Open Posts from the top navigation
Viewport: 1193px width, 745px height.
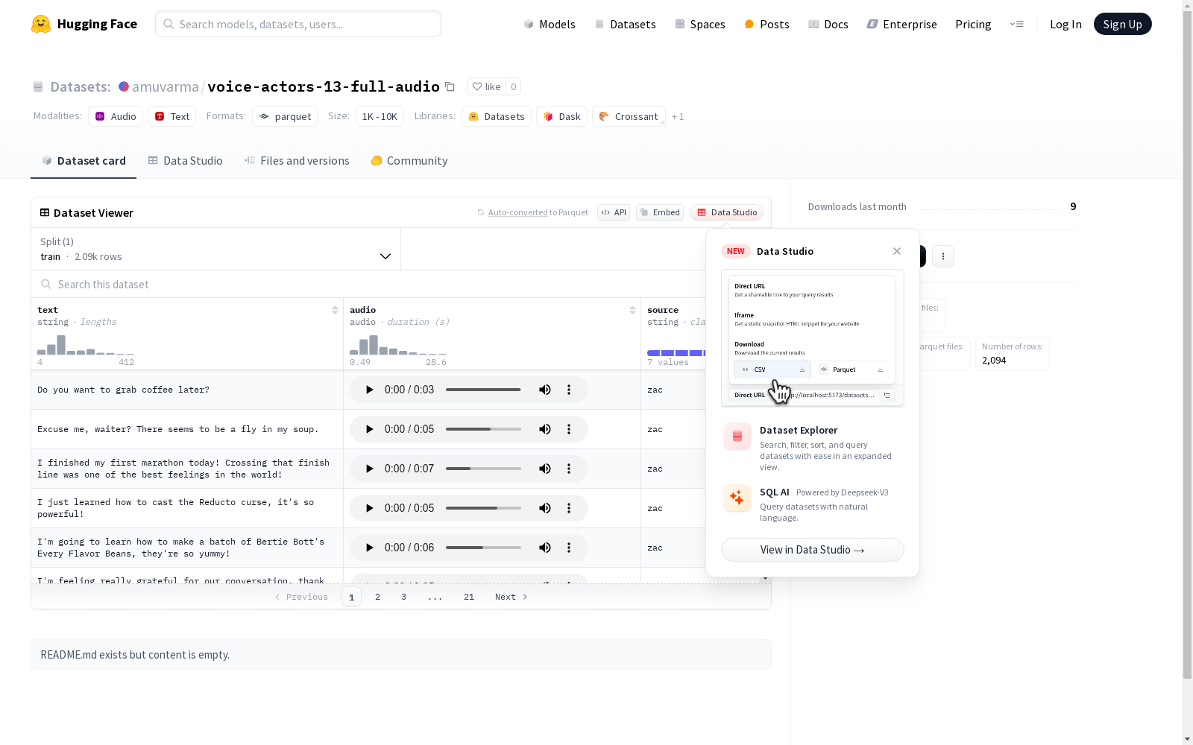[767, 24]
